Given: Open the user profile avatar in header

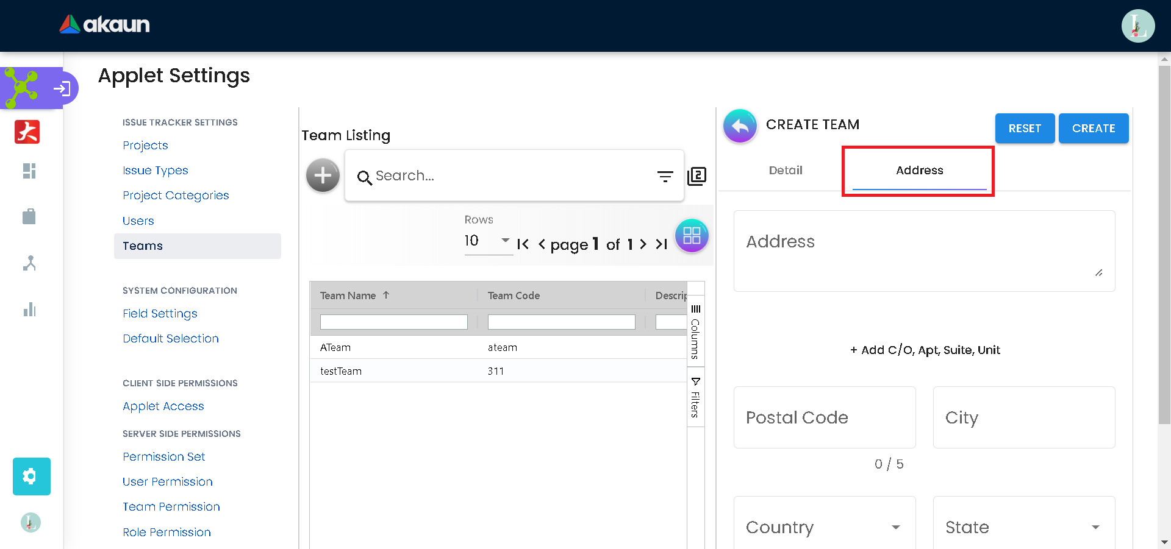Looking at the screenshot, I should 1137,26.
